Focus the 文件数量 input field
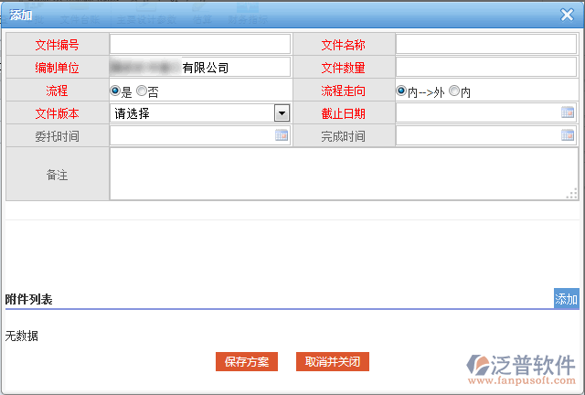The height and width of the screenshot is (395, 585). click(485, 68)
